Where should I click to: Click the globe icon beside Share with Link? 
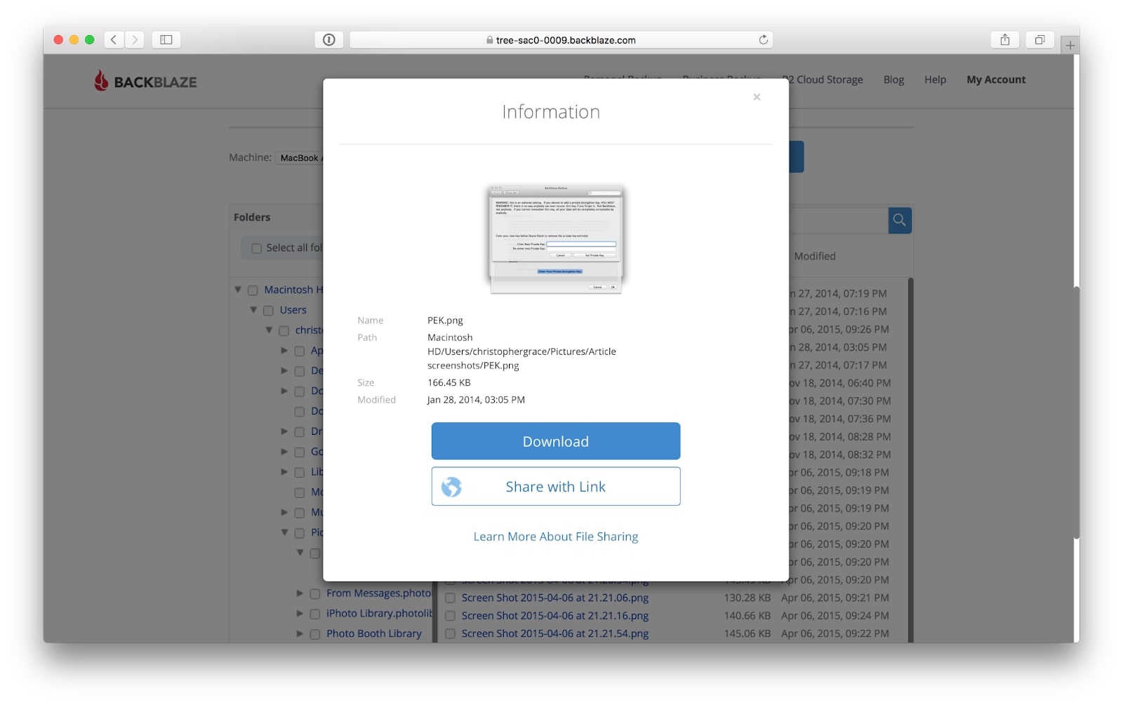pos(452,486)
